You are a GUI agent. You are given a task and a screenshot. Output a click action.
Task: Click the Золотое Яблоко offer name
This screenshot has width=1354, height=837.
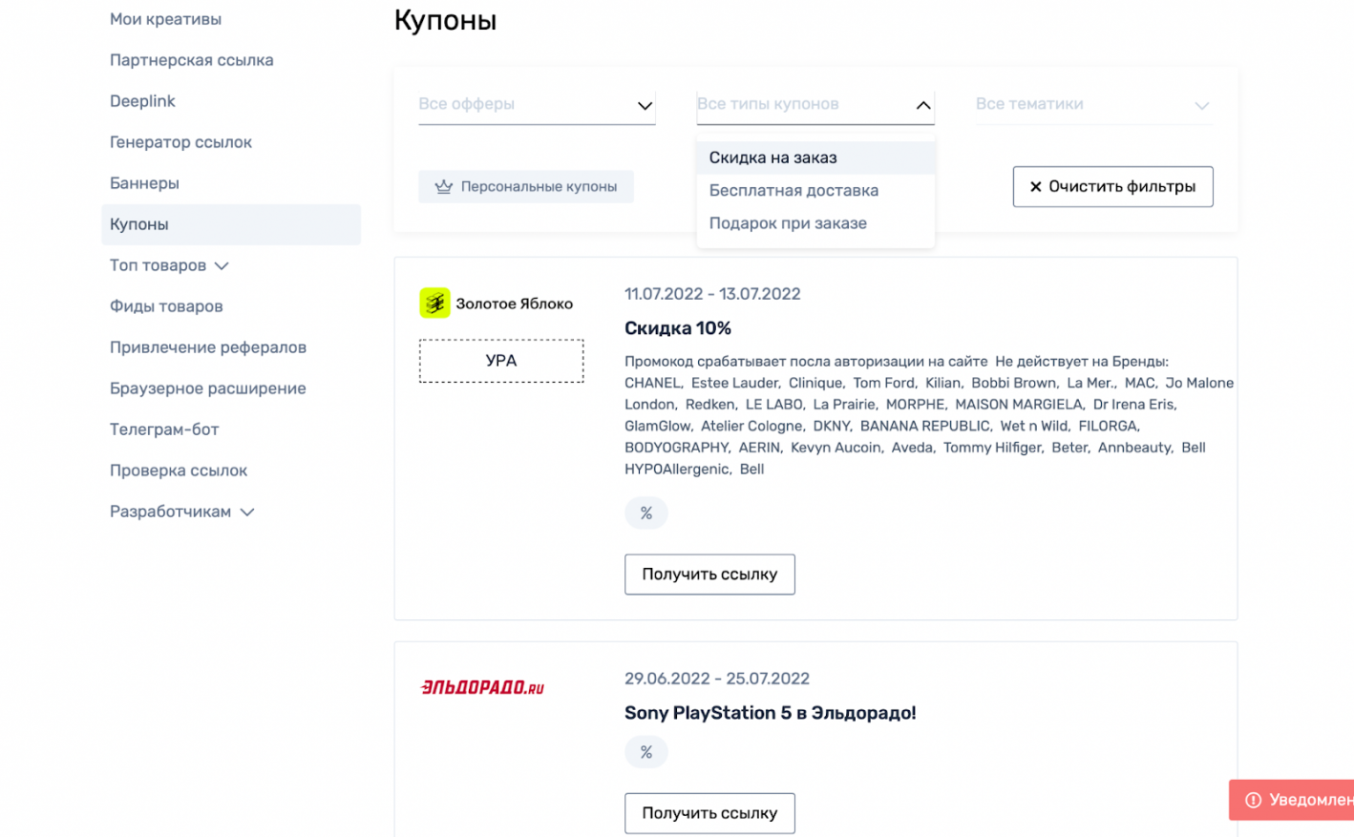515,303
